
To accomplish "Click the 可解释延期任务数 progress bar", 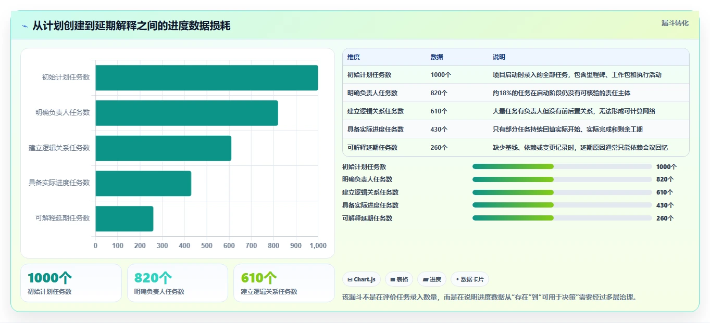I will pos(562,218).
